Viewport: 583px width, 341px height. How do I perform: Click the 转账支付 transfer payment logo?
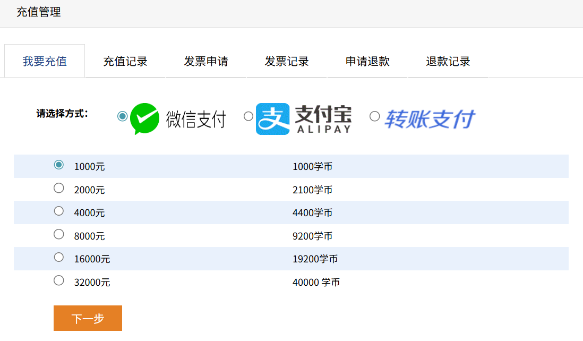(430, 119)
